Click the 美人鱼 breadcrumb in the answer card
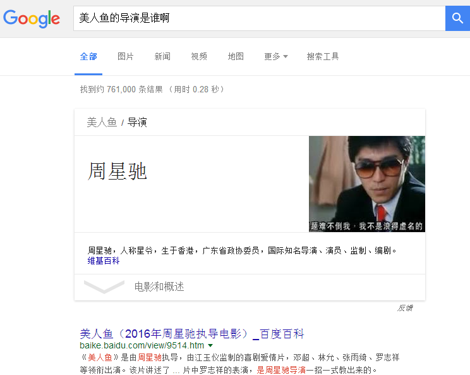 102,123
